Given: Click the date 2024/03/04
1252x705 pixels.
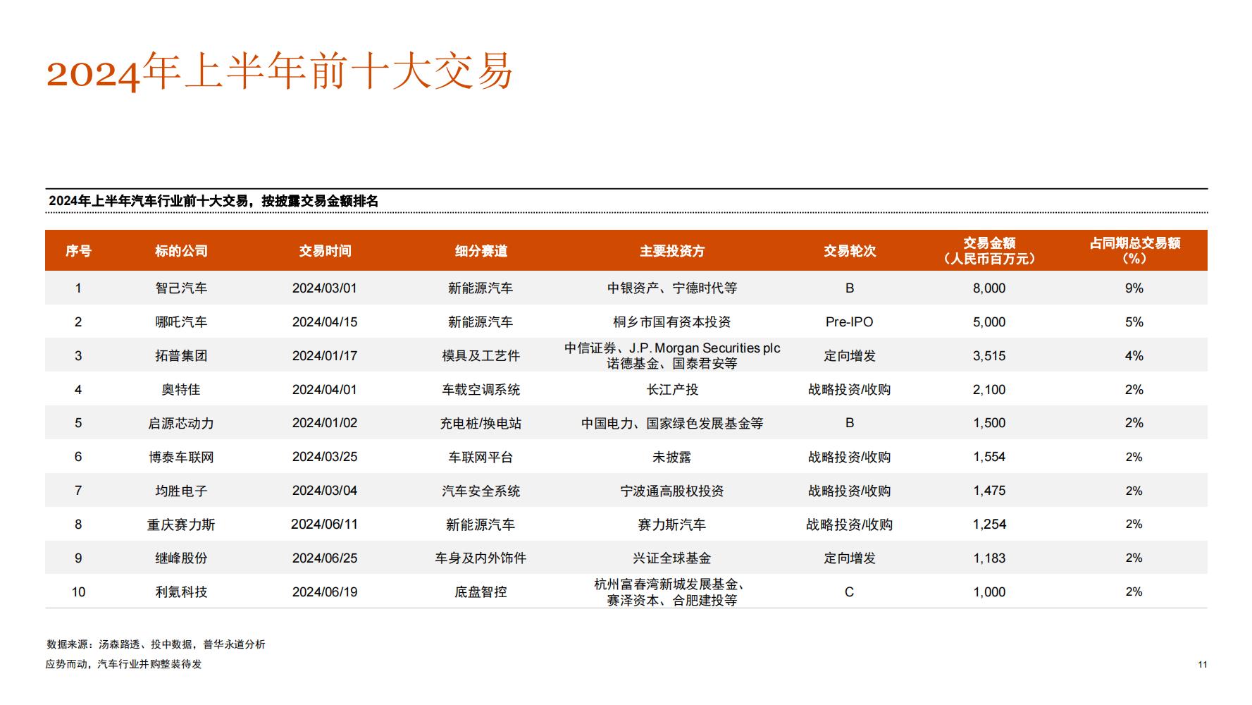Looking at the screenshot, I should [x=325, y=491].
